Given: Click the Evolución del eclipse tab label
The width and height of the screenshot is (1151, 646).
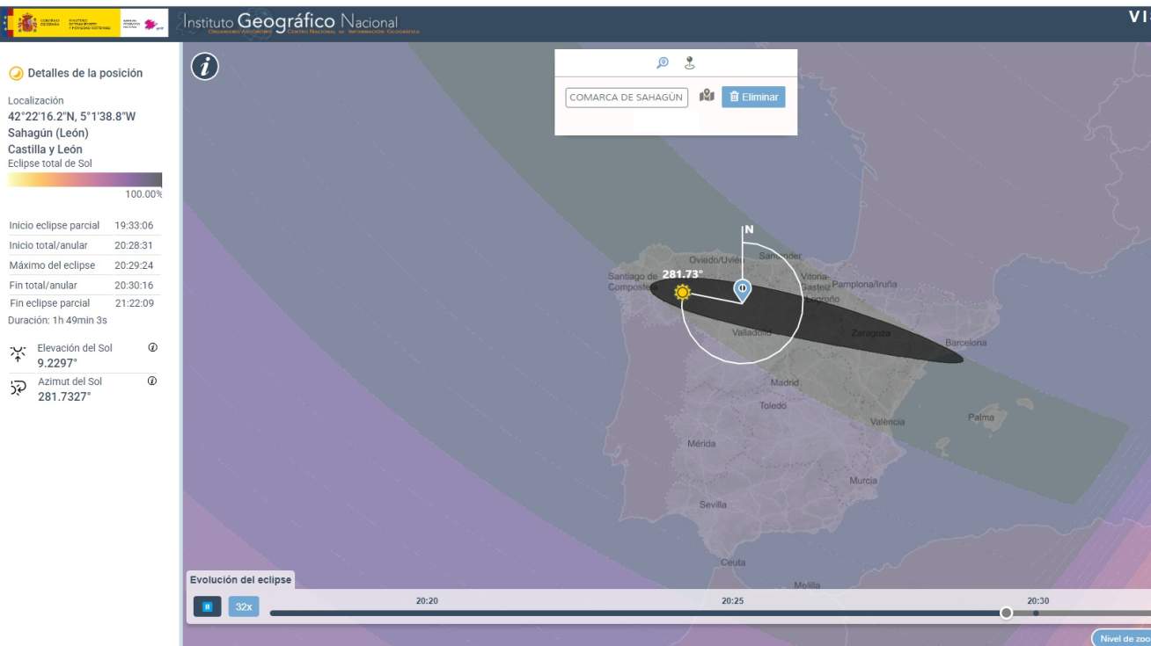Looking at the screenshot, I should click(x=240, y=579).
